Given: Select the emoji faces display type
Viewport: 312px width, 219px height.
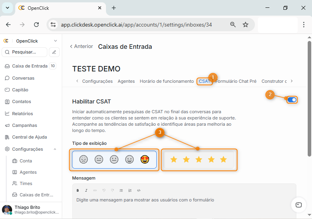Looking at the screenshot, I should coord(114,159).
